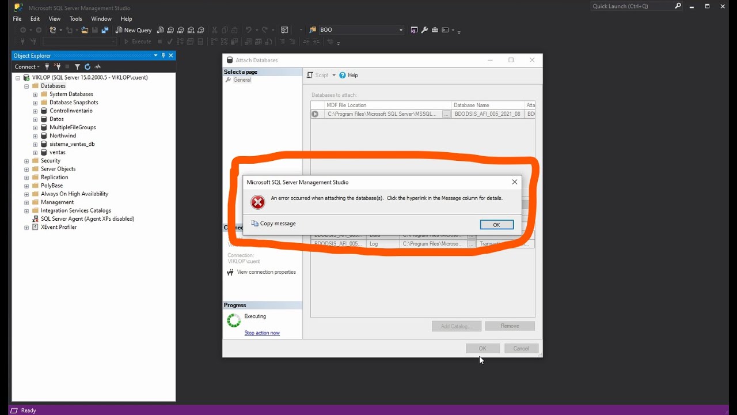Click the Activity Monitor pulse icon
Screen dimensions: 737x415
click(98, 67)
